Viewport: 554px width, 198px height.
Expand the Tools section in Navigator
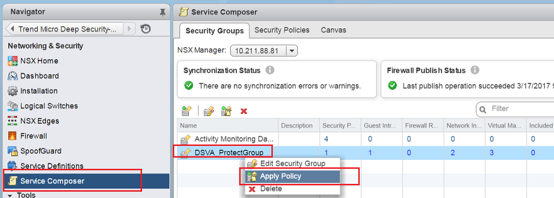(11, 195)
